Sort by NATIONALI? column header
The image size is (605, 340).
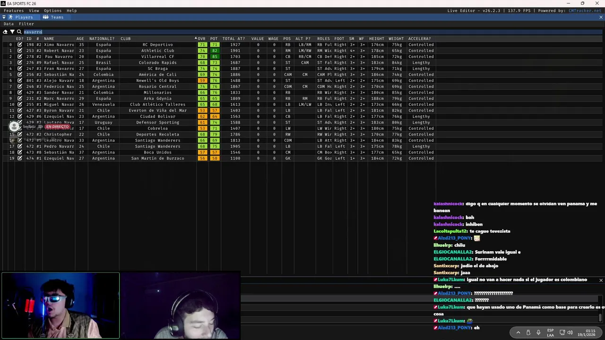click(102, 39)
